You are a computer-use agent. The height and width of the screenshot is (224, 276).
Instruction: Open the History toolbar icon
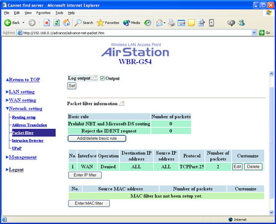point(147,23)
